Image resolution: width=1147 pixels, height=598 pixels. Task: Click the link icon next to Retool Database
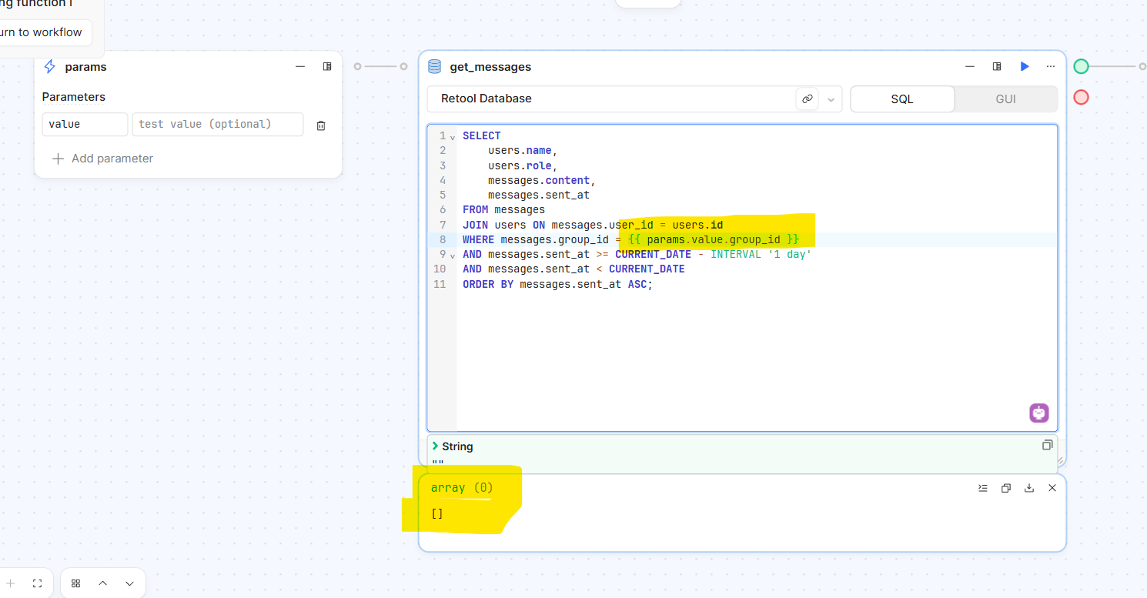click(807, 99)
